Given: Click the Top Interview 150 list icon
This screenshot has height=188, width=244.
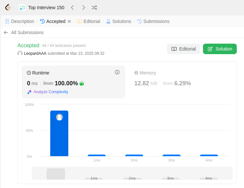Looking at the screenshot, I should pos(22,8).
